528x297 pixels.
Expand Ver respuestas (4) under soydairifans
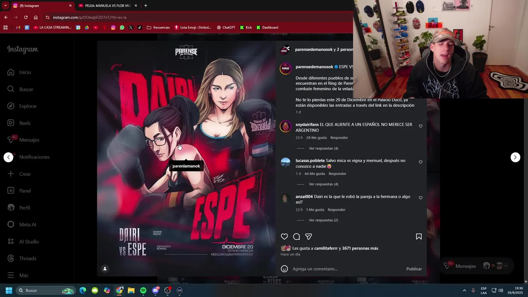323,148
